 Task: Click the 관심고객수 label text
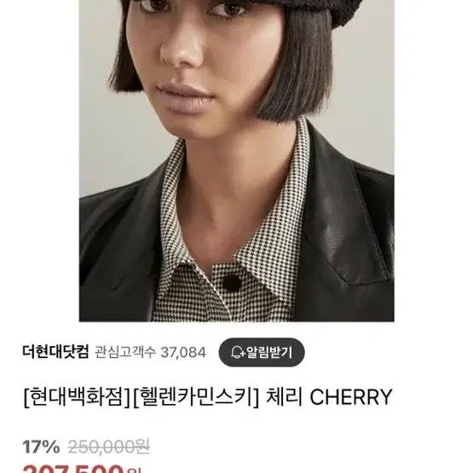coord(125,352)
